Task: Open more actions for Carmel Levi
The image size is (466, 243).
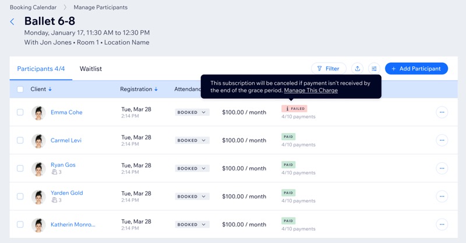Action: (x=442, y=140)
